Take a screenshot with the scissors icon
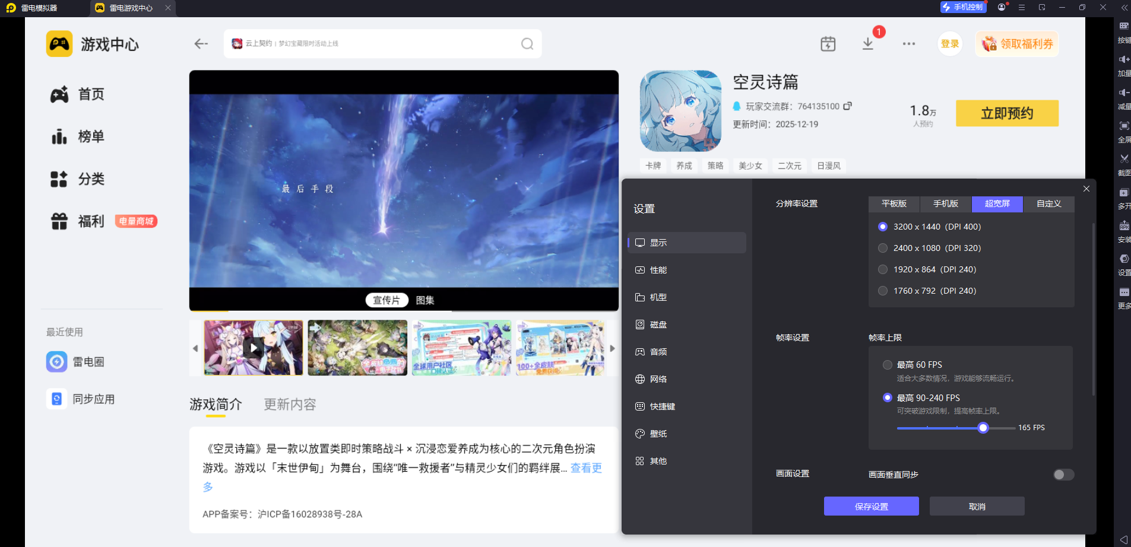The image size is (1131, 547). pyautogui.click(x=1124, y=159)
